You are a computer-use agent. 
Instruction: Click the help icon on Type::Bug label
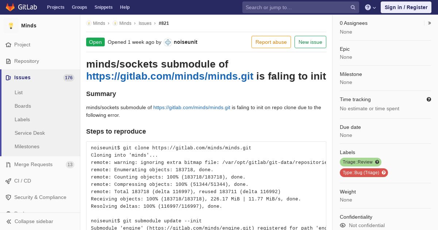click(x=384, y=173)
